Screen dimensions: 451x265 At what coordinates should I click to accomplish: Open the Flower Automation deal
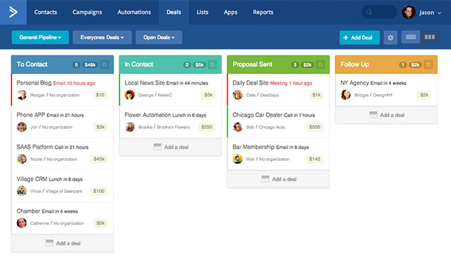pyautogui.click(x=148, y=115)
